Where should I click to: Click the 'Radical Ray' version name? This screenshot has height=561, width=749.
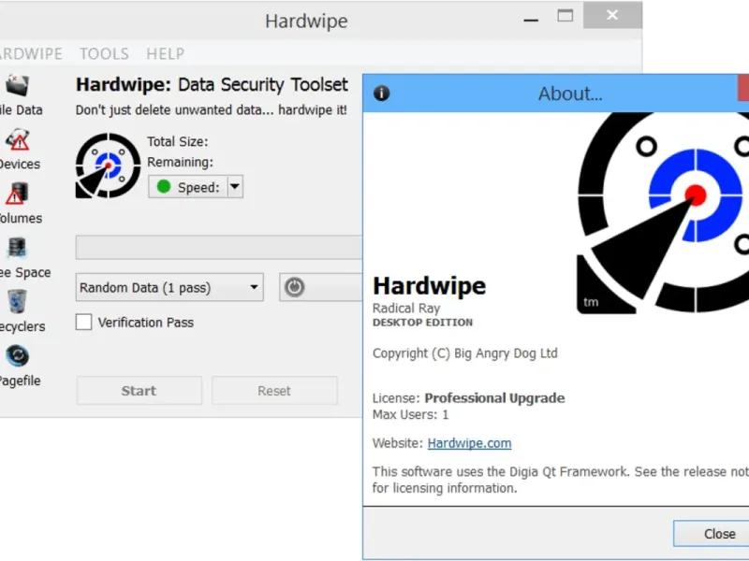click(406, 309)
